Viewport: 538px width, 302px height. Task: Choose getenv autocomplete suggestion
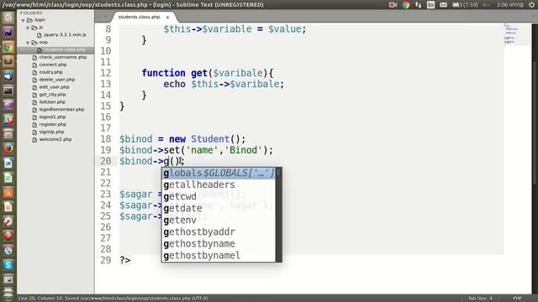[219, 220]
